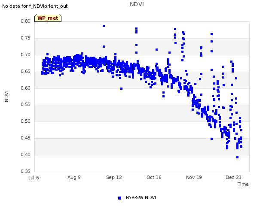
Task: Click the blue PAR-SW NDVI legend marker
Action: 119,198
